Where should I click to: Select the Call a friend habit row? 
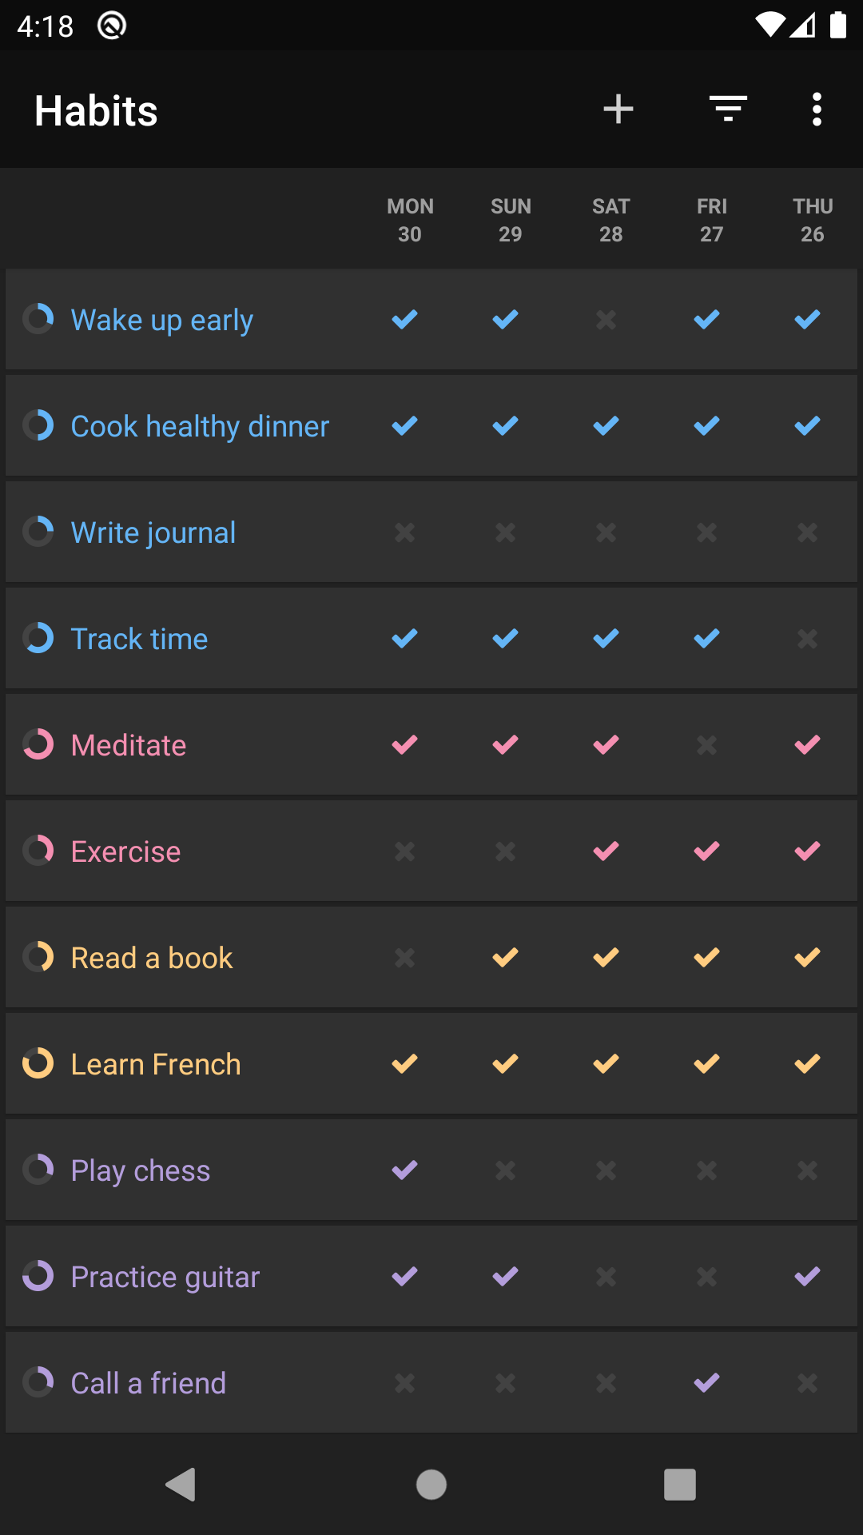tap(149, 1383)
